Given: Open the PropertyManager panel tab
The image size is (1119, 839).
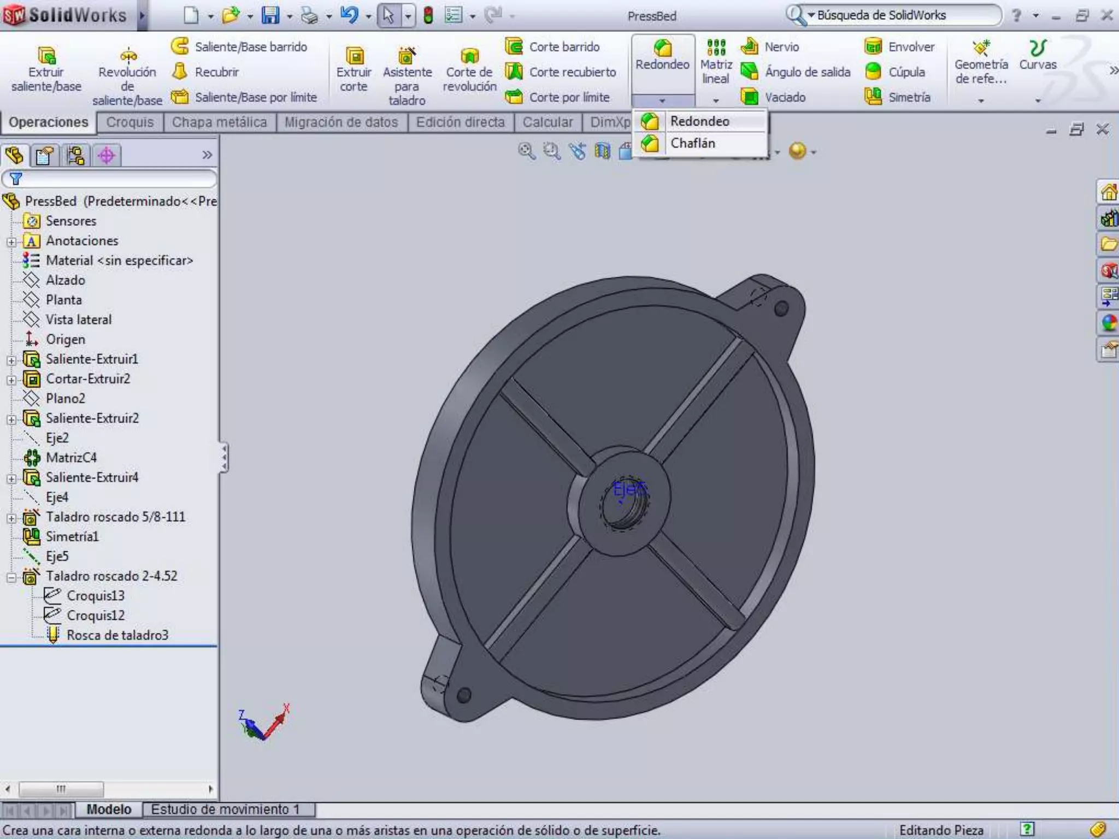Looking at the screenshot, I should [x=45, y=156].
